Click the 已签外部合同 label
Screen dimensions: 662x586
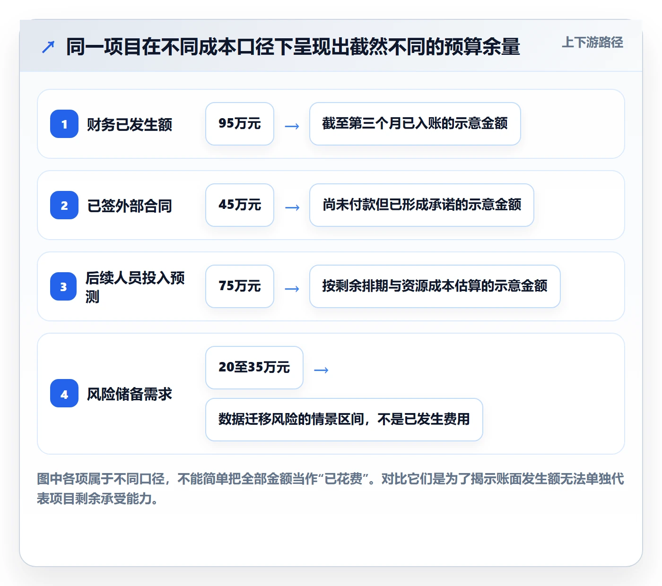point(130,206)
